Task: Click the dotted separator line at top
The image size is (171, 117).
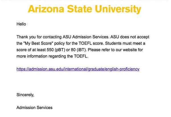Action: click(x=85, y=0)
